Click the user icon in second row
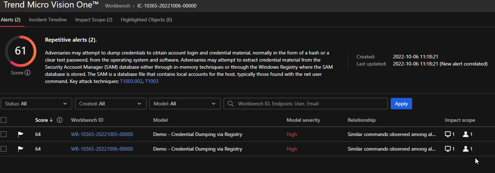The image size is (495, 173). [465, 149]
